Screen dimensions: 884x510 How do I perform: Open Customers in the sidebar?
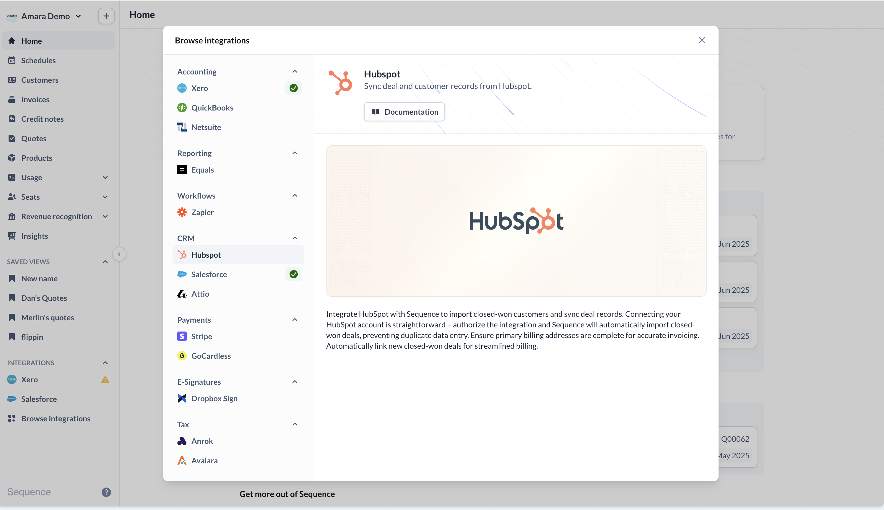[x=58, y=80]
